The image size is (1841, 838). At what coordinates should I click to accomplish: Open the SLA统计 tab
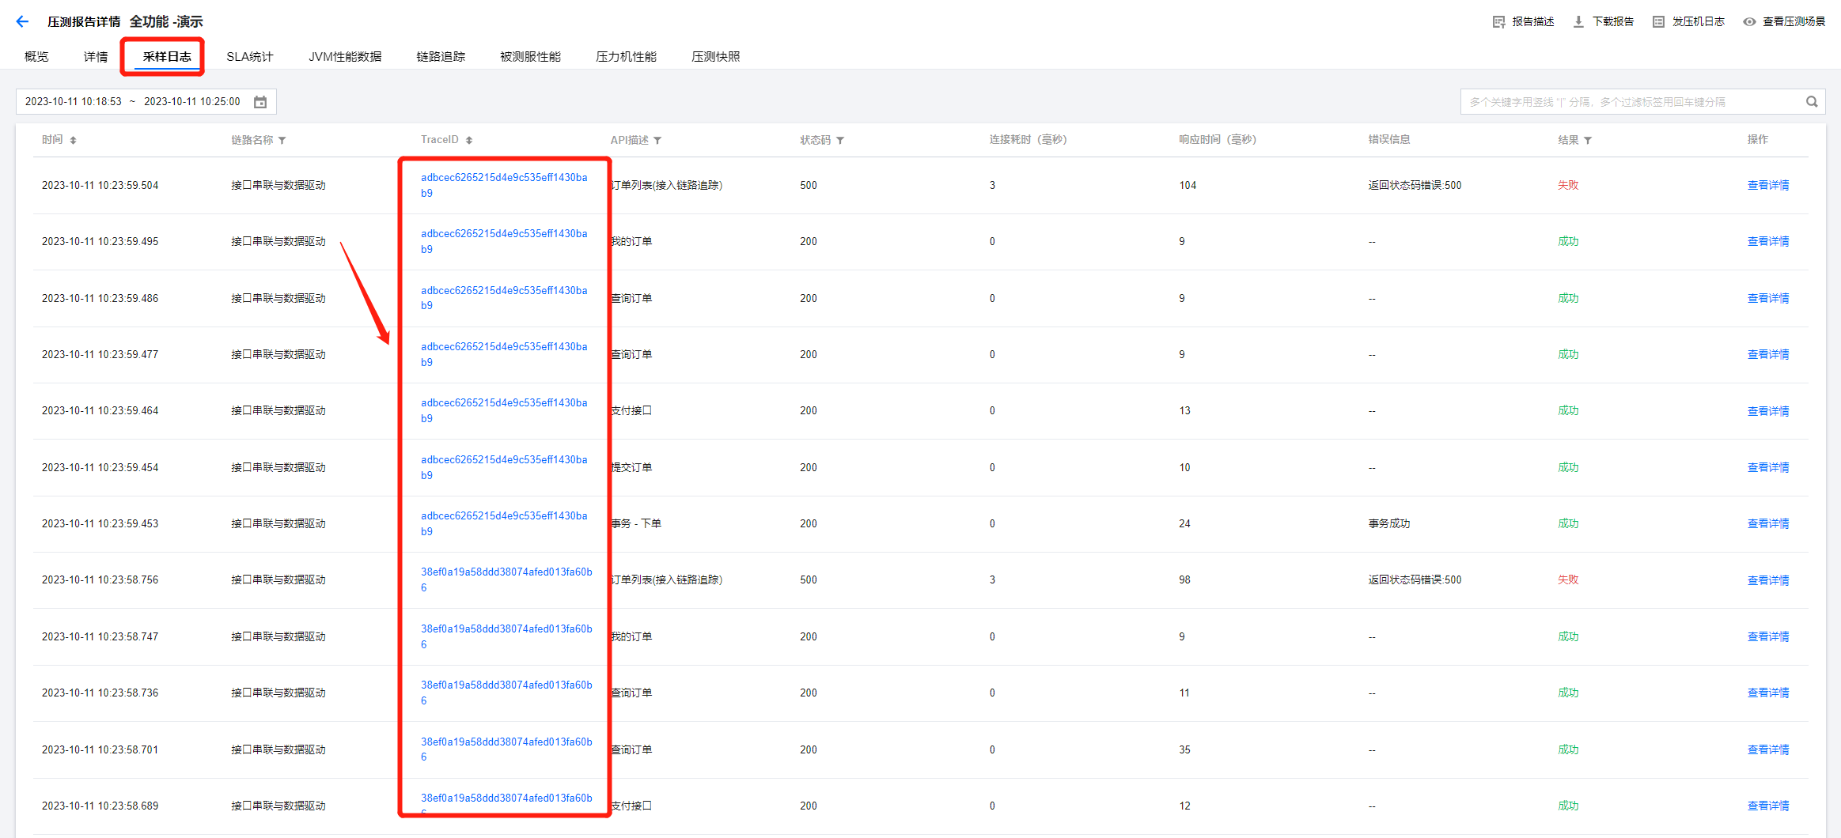250,56
